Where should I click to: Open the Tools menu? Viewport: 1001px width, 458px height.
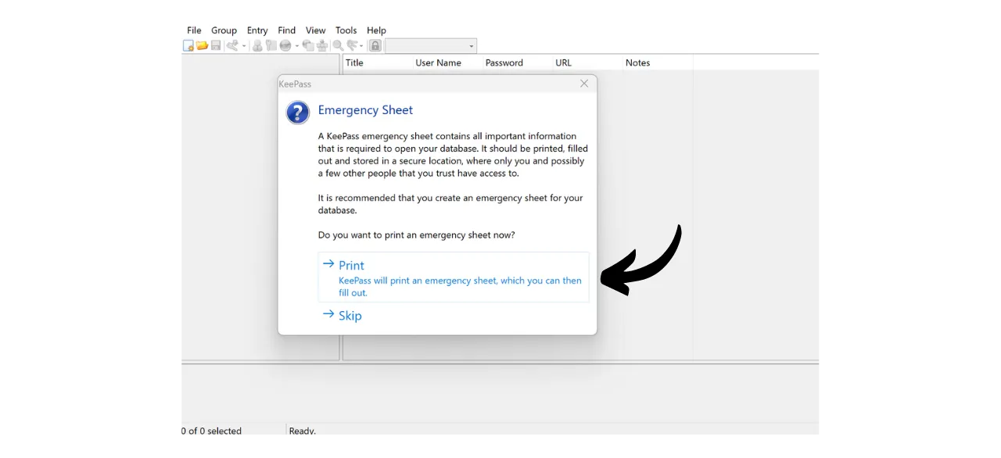click(x=346, y=30)
